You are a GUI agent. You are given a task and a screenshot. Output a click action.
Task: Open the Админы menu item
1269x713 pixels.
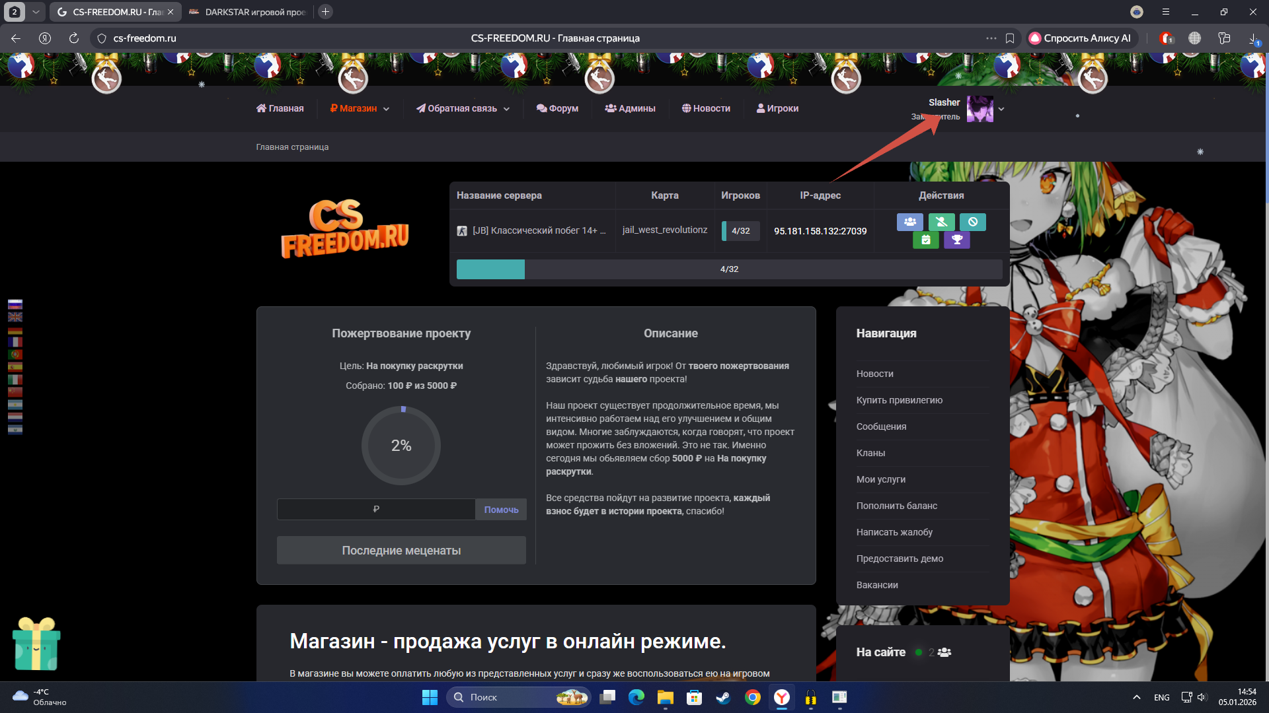click(630, 108)
